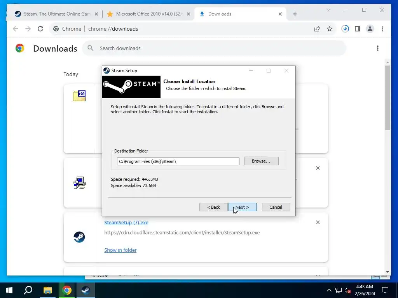398x298 pixels.
Task: Reload the Chrome page
Action: pyautogui.click(x=40, y=29)
